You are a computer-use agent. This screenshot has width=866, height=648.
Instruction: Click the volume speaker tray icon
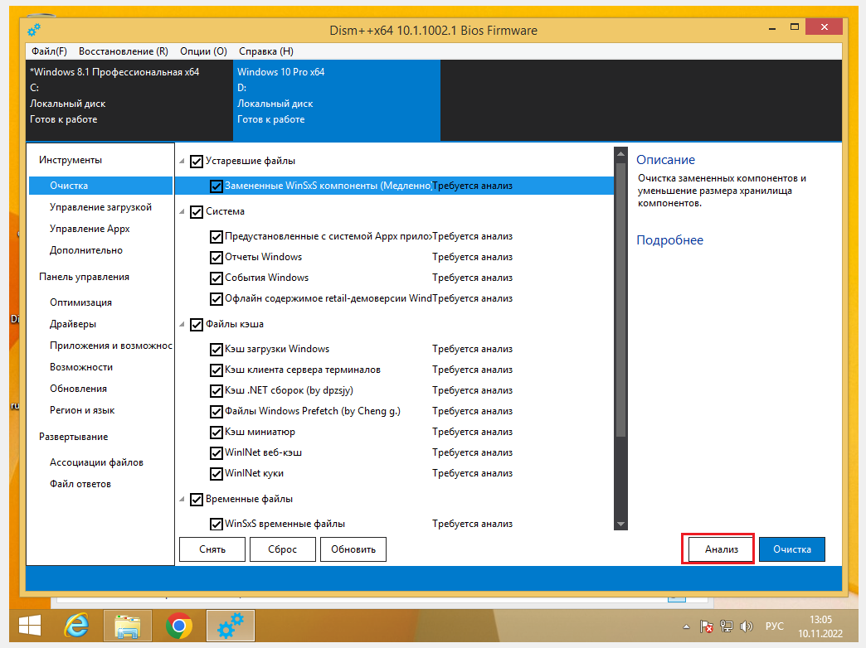747,626
